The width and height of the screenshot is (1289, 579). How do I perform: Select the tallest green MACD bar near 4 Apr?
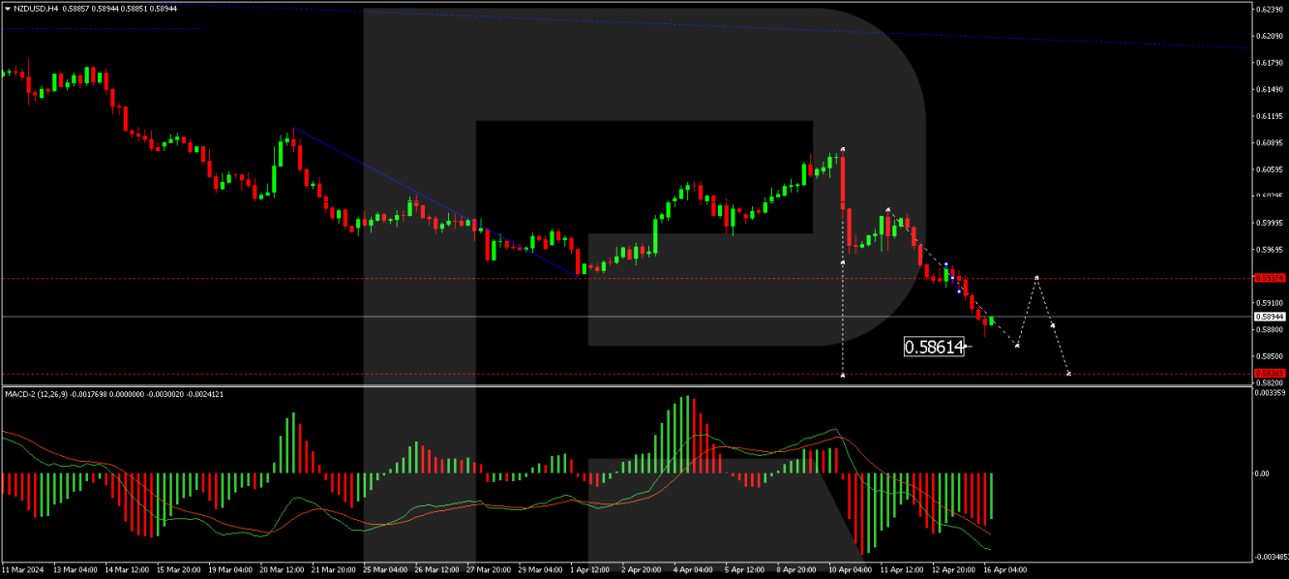tap(688, 434)
